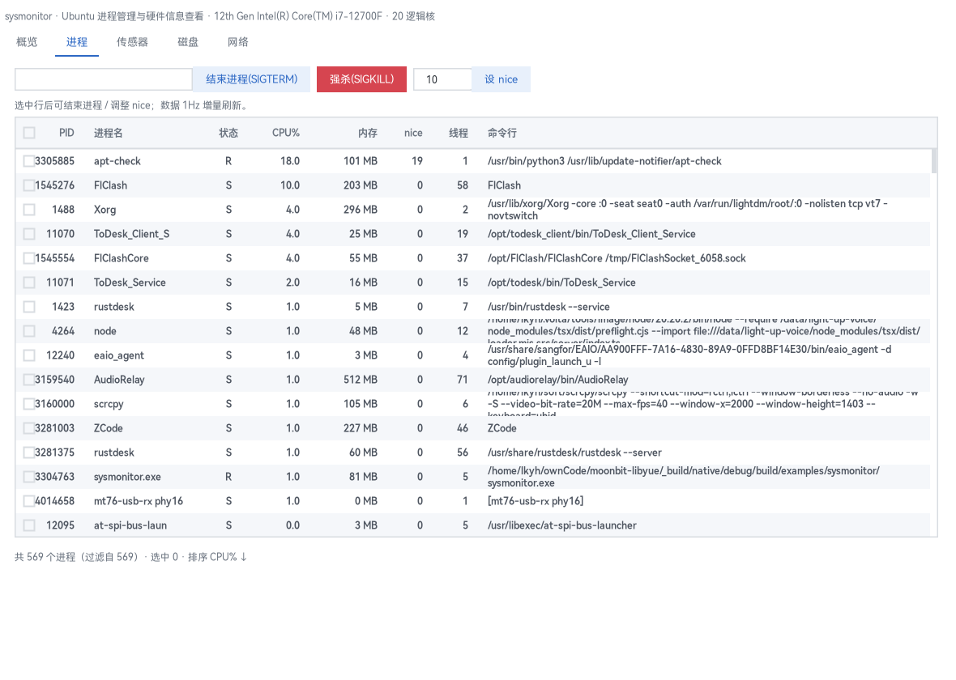Sort by the PID column header
This screenshot has width=956, height=680.
click(x=66, y=133)
